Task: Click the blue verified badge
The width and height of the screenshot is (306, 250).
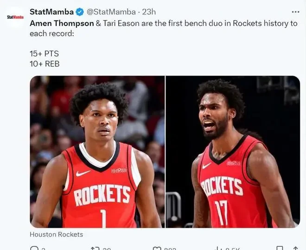Action: pos(80,12)
